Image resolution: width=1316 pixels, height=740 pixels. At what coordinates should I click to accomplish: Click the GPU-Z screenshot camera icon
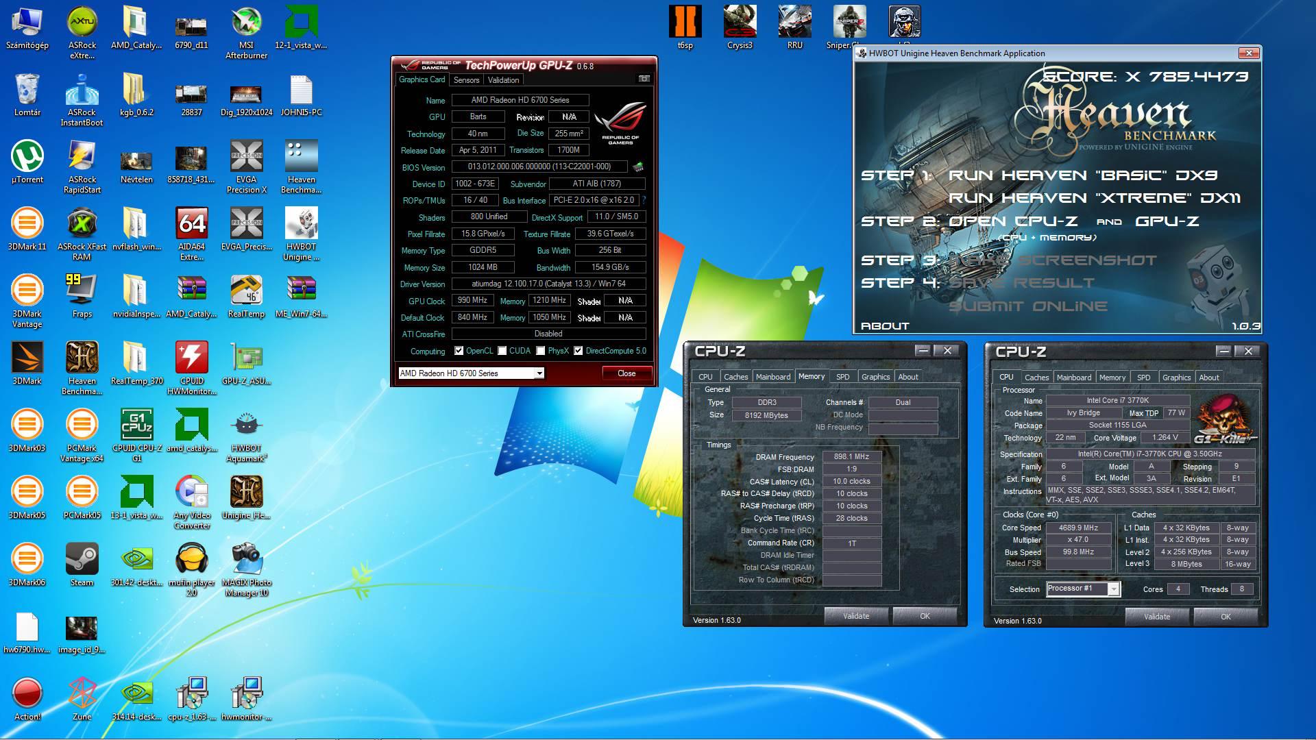644,79
